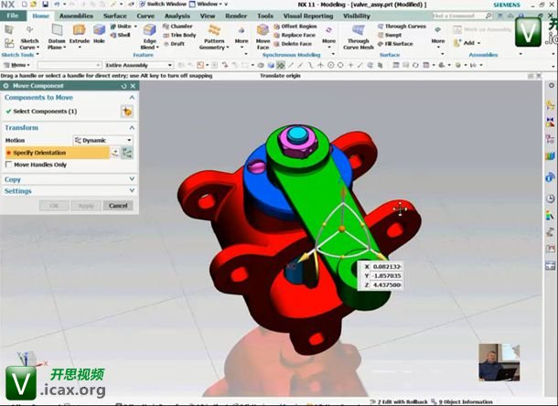Open More in the Feature group
Image resolution: width=558 pixels, height=406 pixels.
pos(241,37)
